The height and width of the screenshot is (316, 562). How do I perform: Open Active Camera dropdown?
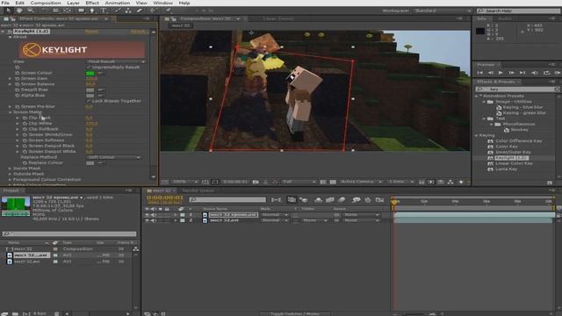pyautogui.click(x=361, y=182)
